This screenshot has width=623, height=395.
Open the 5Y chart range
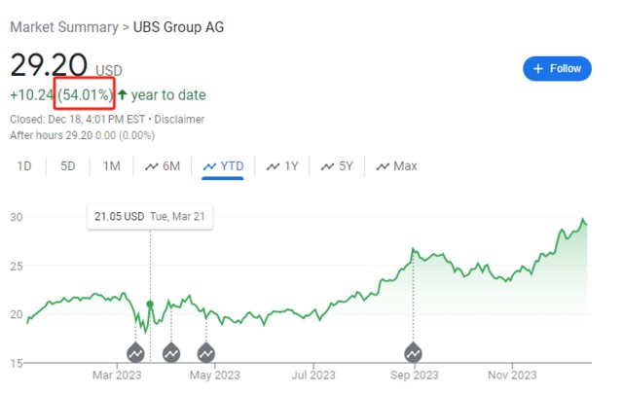point(337,166)
